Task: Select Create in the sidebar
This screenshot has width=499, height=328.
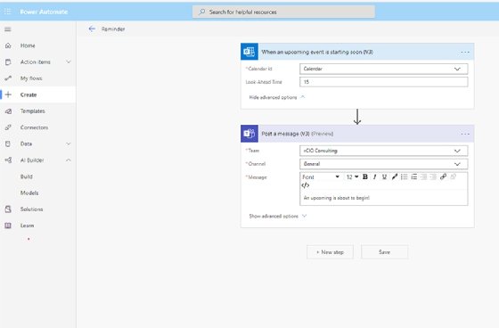Action: [x=29, y=94]
